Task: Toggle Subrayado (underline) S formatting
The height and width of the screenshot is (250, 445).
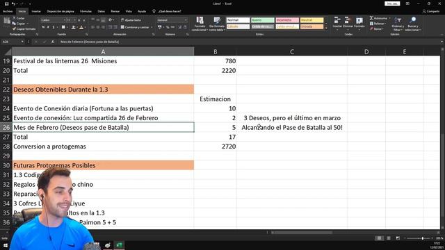Action: [x=53, y=27]
